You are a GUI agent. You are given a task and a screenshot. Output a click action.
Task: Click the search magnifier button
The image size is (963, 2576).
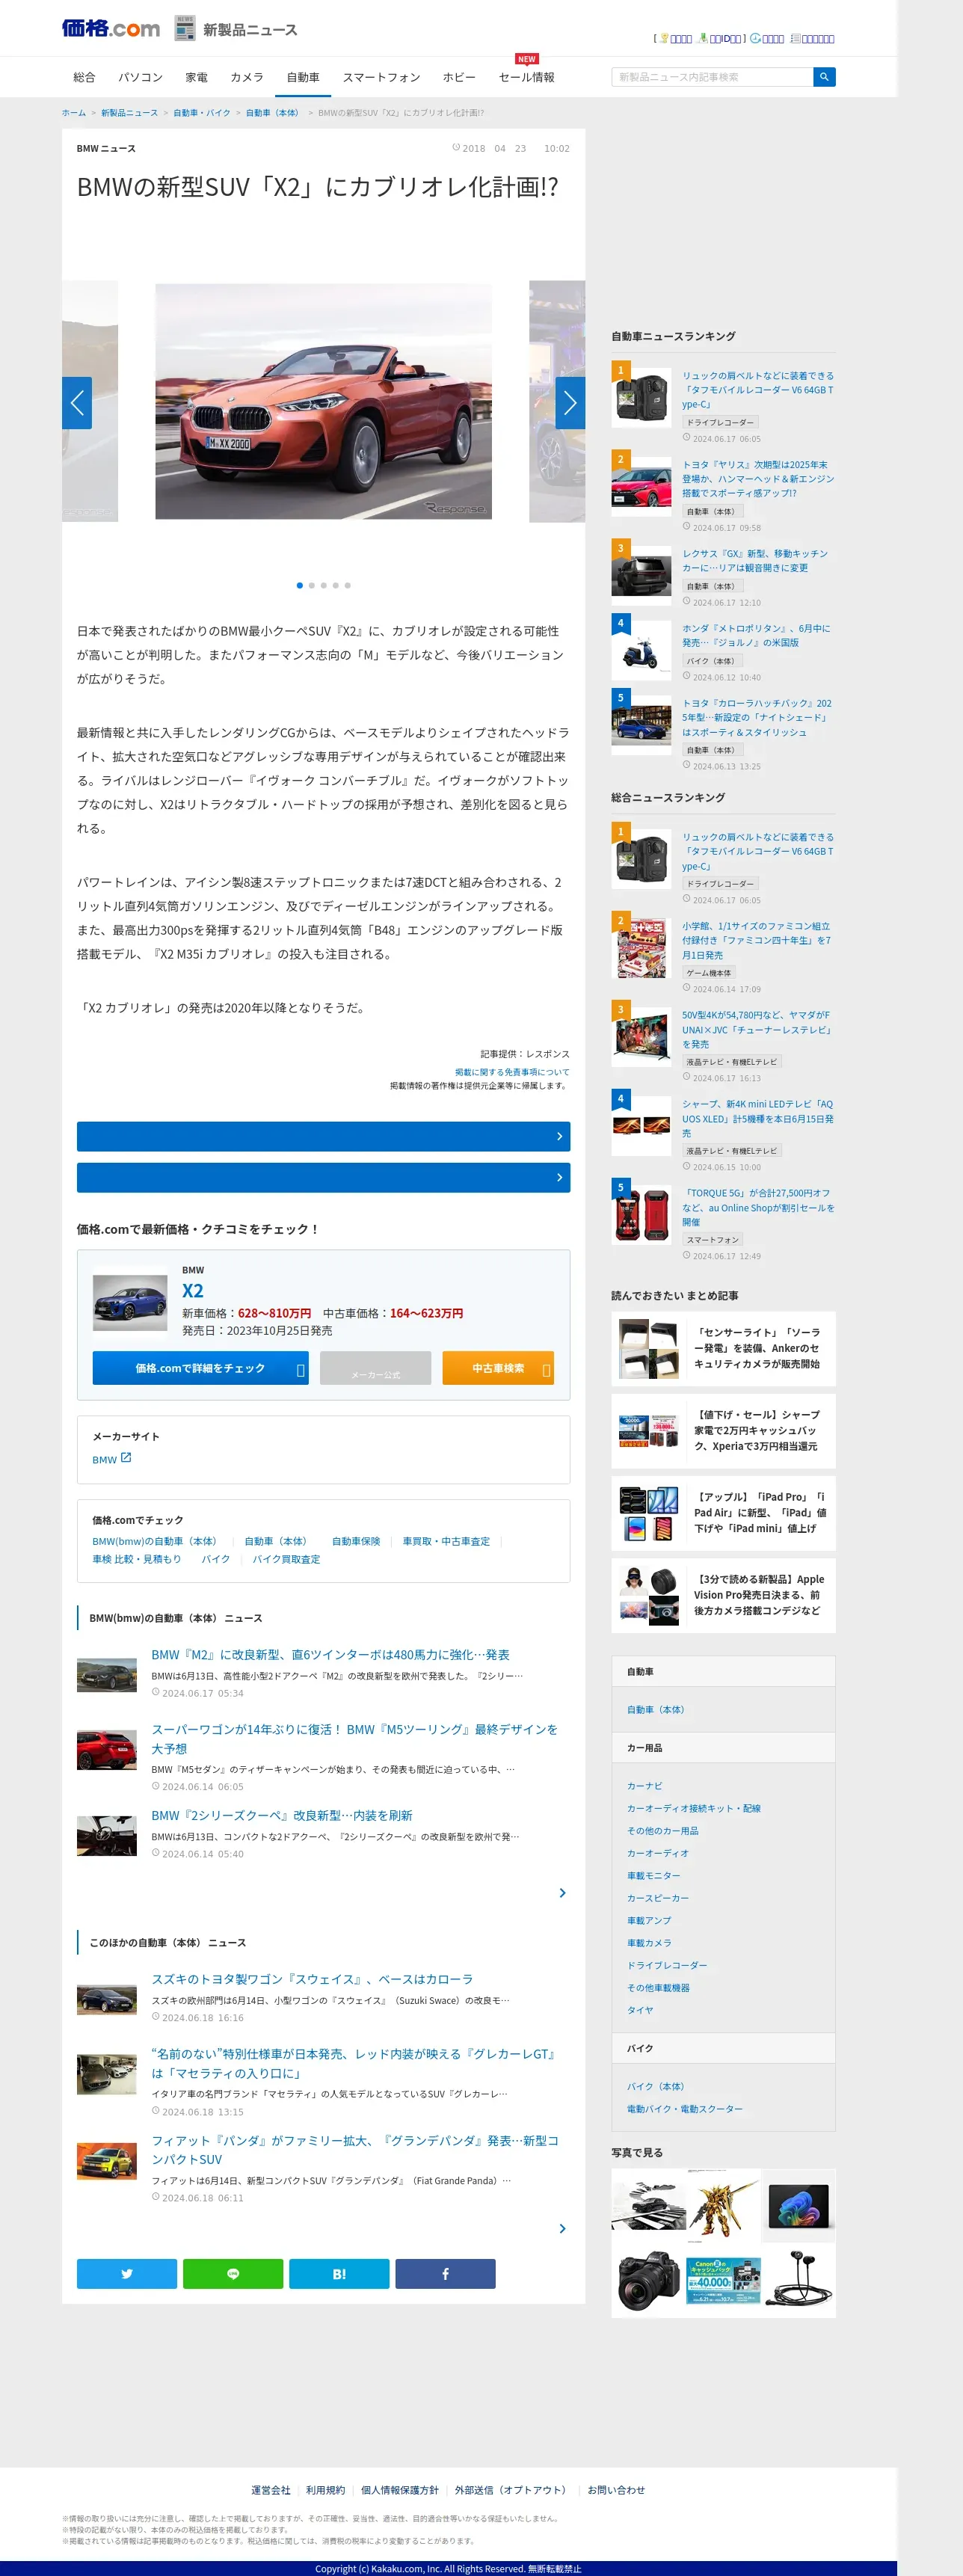point(824,77)
